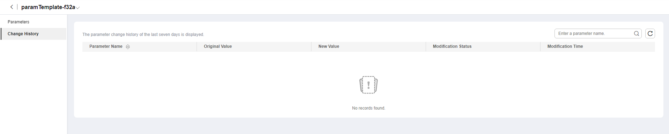Click the empty-state exclamation icon
The width and height of the screenshot is (669, 134).
[369, 85]
